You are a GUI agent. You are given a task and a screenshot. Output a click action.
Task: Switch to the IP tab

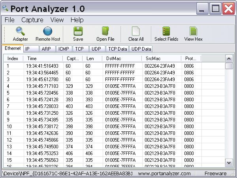pos(31,49)
